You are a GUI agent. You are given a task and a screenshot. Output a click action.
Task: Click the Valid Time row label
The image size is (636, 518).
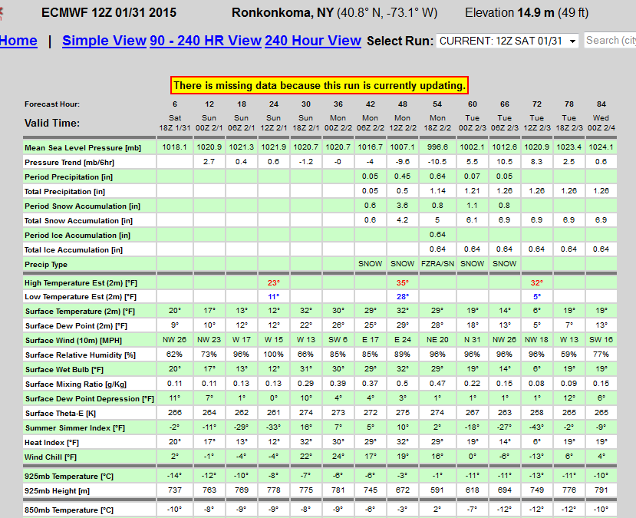click(52, 123)
